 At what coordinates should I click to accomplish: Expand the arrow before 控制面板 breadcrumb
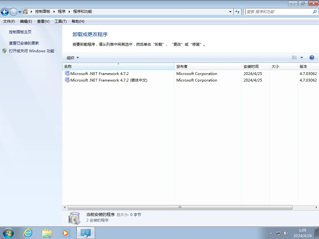(x=31, y=12)
